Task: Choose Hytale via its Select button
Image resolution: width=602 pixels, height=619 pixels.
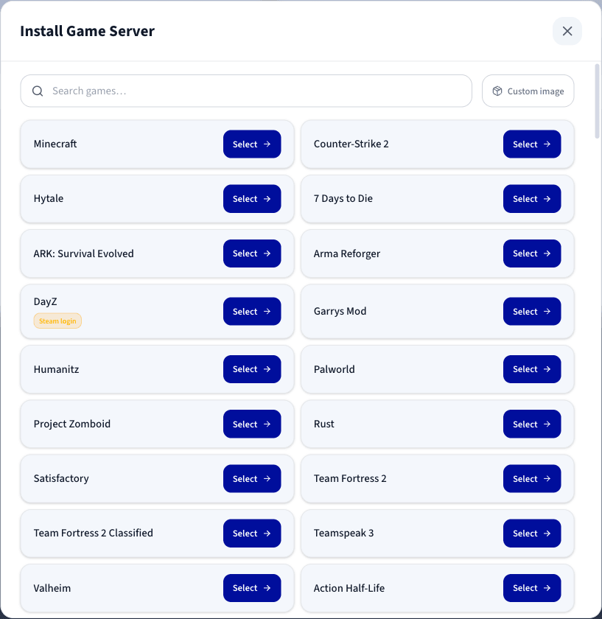Action: pos(252,198)
